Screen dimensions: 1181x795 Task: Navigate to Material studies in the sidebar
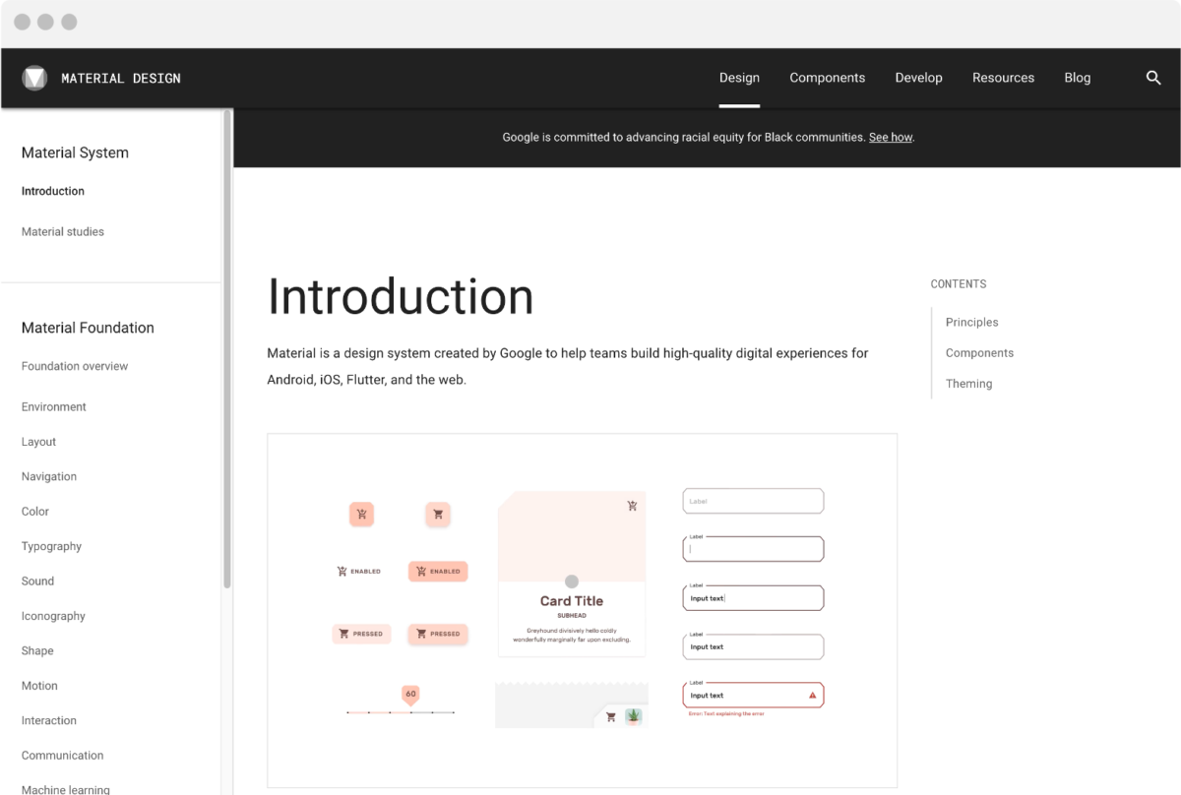point(62,231)
